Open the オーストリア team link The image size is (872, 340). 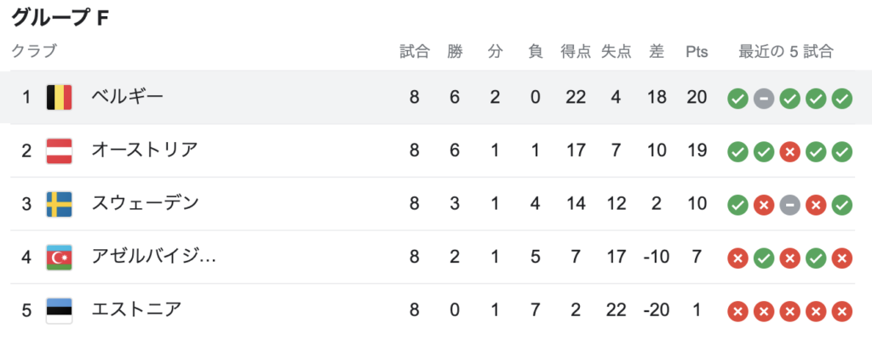pyautogui.click(x=145, y=150)
